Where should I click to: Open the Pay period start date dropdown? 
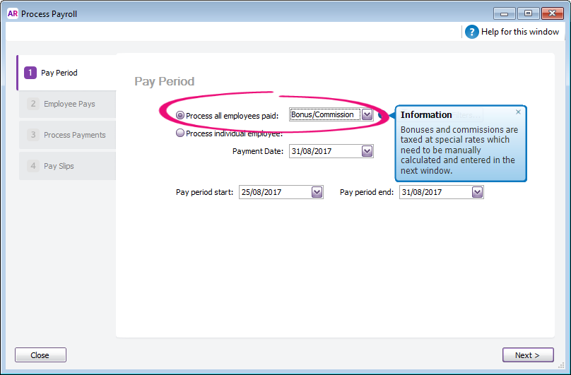(x=317, y=192)
